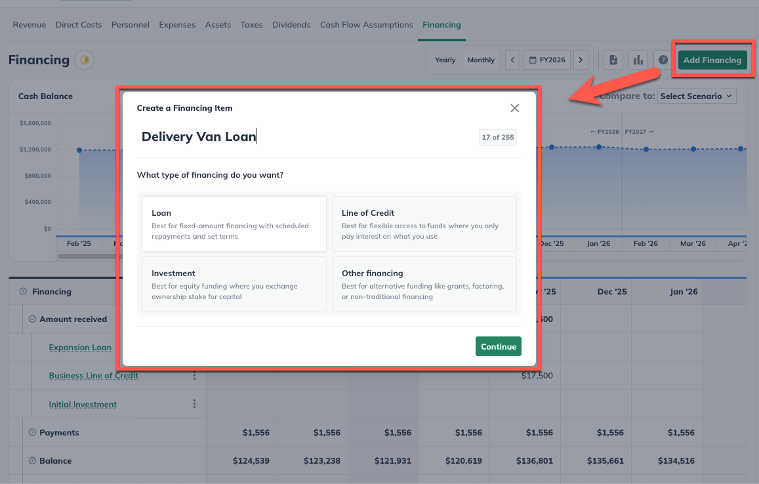Switch the view toggle to Monthly
759x484 pixels.
click(x=481, y=60)
